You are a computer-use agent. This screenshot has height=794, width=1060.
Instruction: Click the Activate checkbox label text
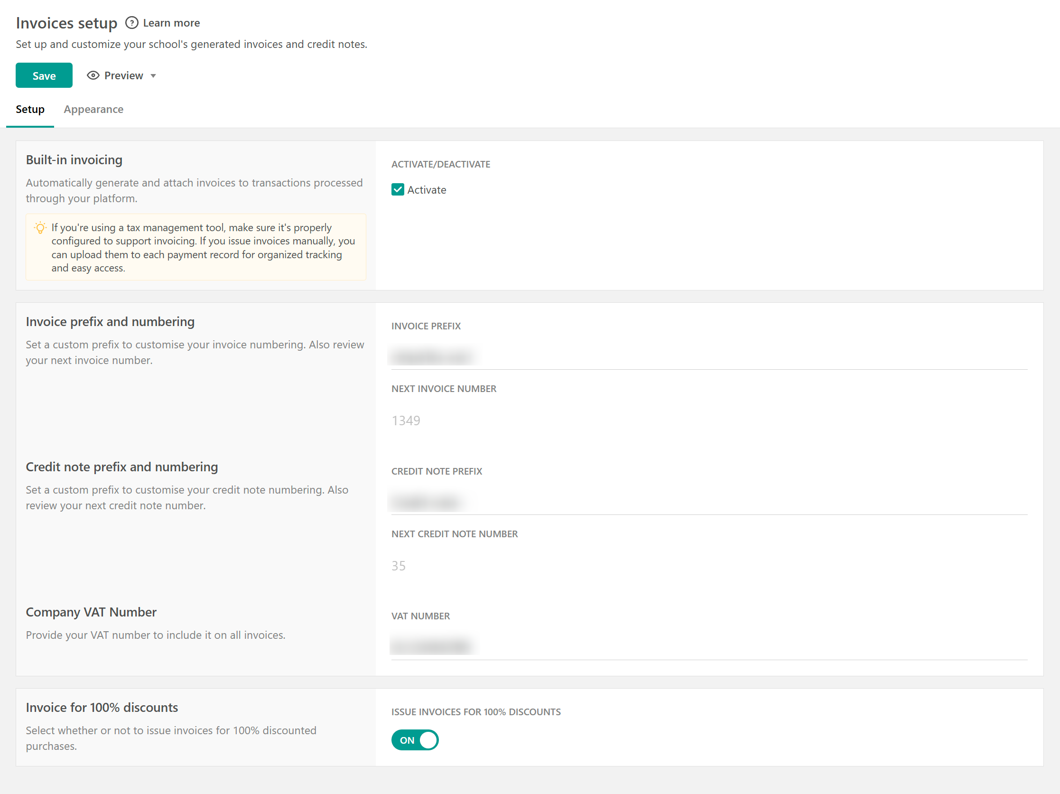tap(427, 190)
